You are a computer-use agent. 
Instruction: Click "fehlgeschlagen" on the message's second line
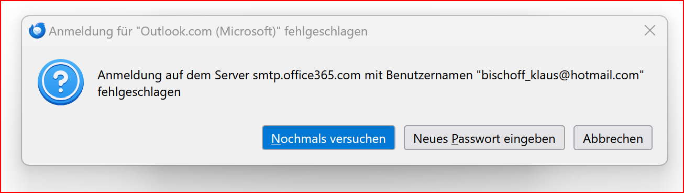139,92
